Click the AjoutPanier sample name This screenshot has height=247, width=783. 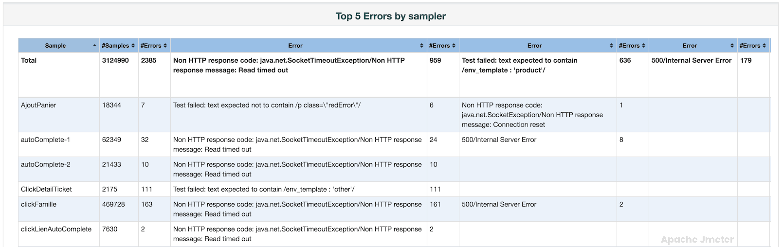click(38, 105)
